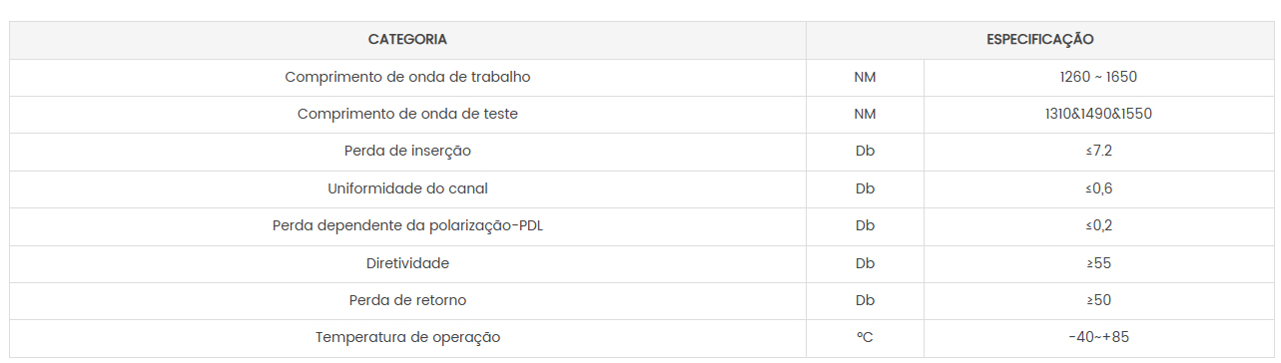This screenshot has height=363, width=1281.
Task: Click the Diretividade row label
Action: coord(407,263)
